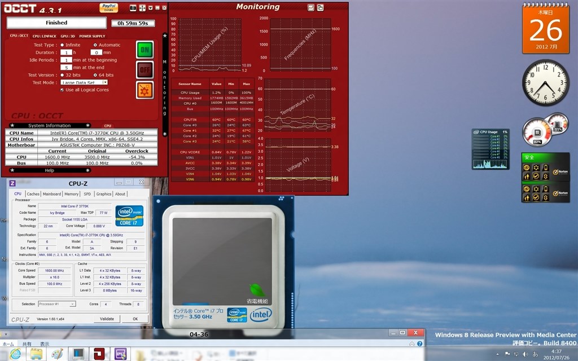Switch to the CPU:LINPACK tab

(44, 36)
